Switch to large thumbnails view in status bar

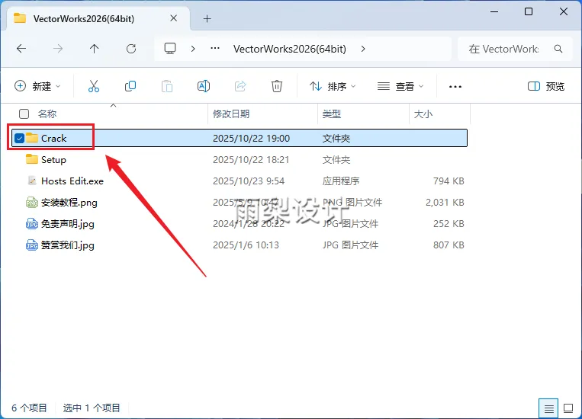(568, 408)
